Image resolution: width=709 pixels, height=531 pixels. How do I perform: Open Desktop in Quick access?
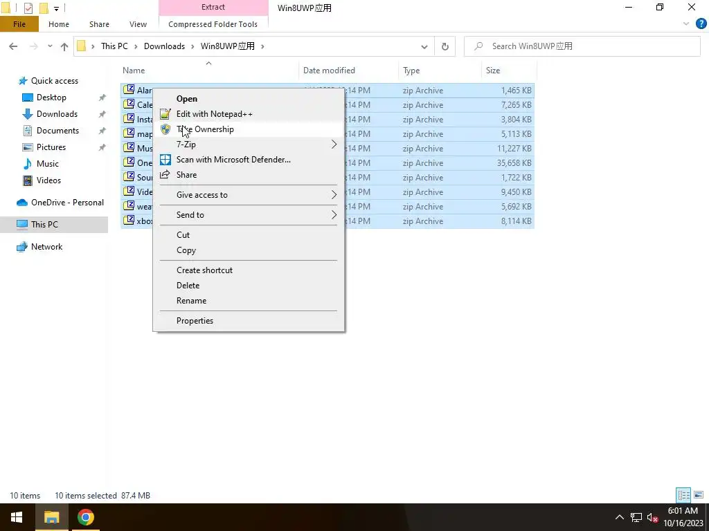[x=51, y=97]
